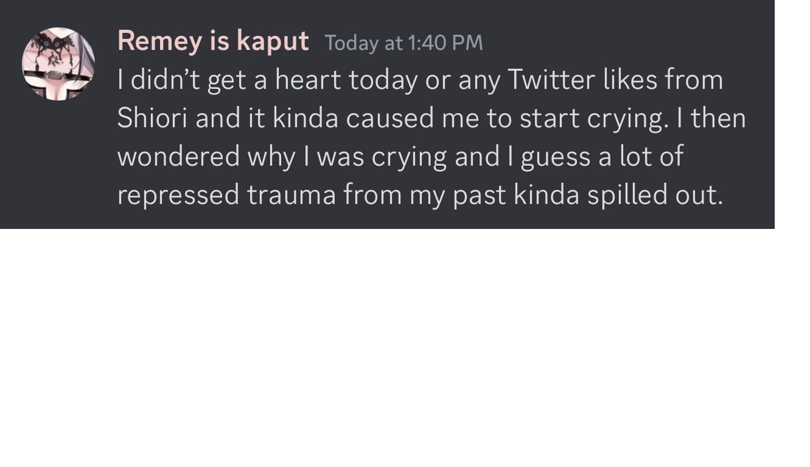
Task: Click the word kaput in the username
Action: pyautogui.click(x=272, y=41)
